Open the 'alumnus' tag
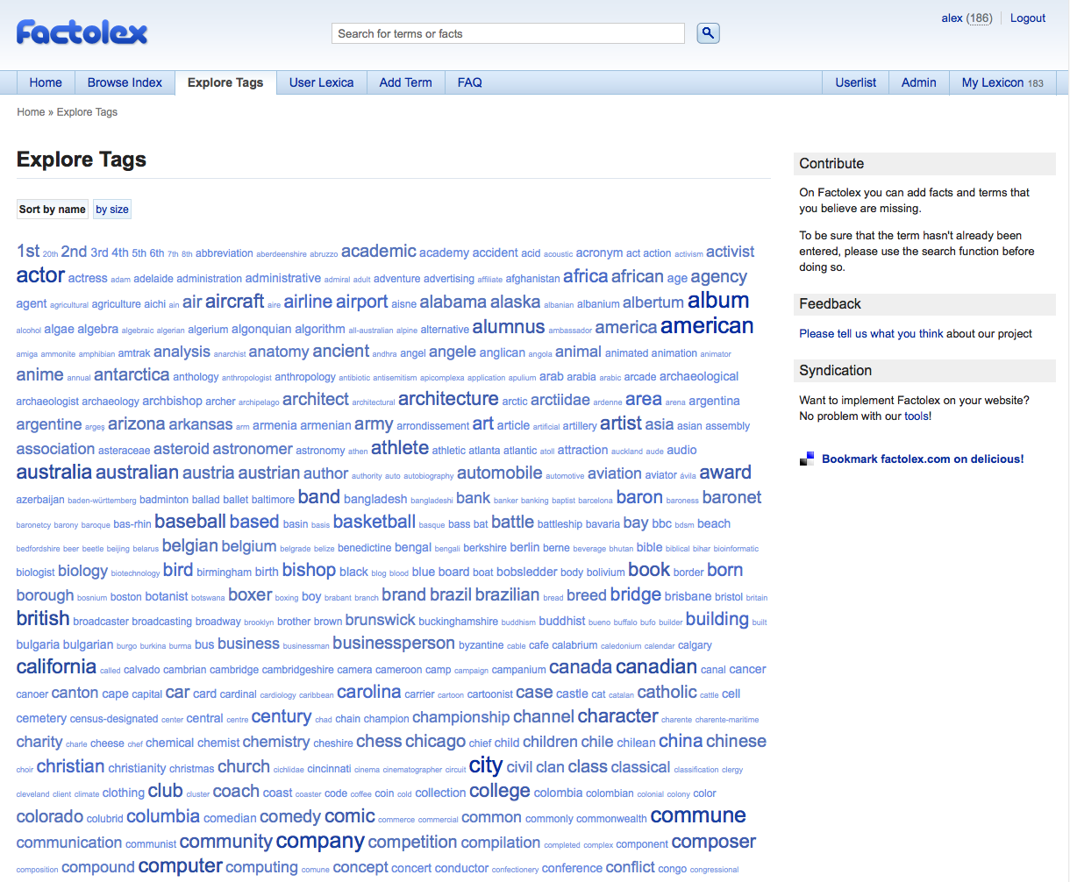This screenshot has height=882, width=1070. pyautogui.click(x=509, y=327)
